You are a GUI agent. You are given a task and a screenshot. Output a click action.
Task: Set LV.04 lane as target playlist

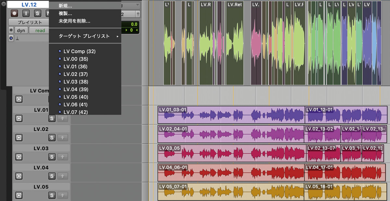coord(19,176)
